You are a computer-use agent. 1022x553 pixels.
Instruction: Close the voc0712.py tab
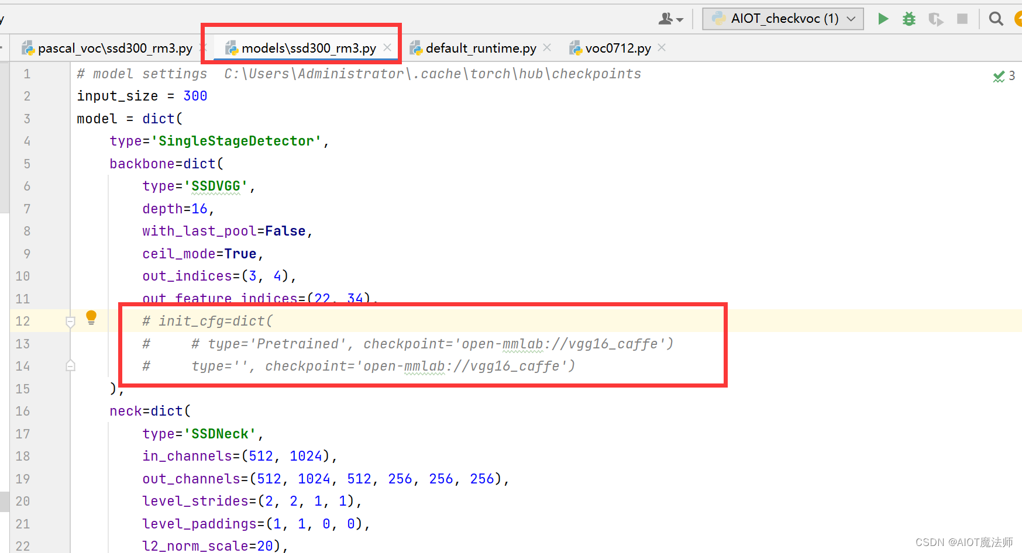click(x=662, y=47)
